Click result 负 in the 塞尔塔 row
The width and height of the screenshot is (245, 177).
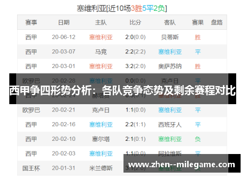pyautogui.click(x=198, y=139)
